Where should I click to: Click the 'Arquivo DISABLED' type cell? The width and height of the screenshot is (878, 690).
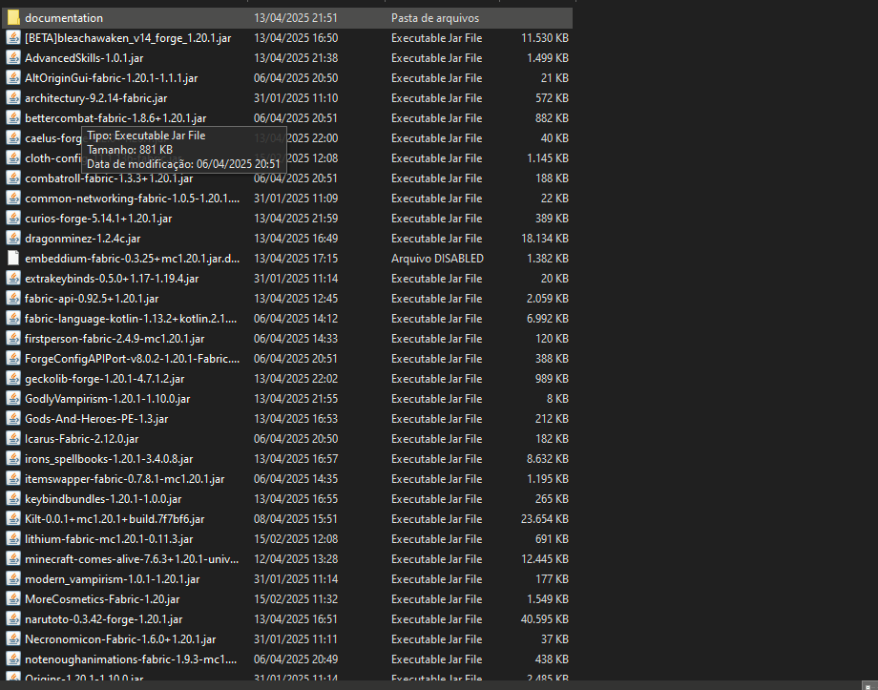(437, 259)
